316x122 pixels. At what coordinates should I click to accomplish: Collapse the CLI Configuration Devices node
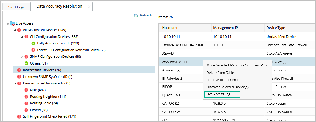point(22,37)
